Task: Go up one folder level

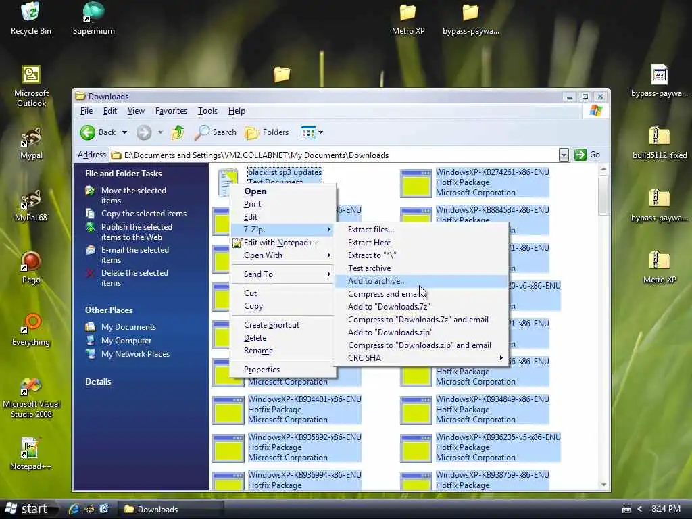Action: pos(178,132)
